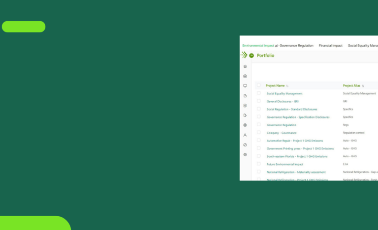The image size is (378, 230).
Task: Click the home icon in the sidebar
Action: pos(245,66)
